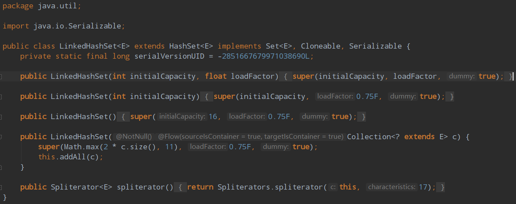Click the Spliterators class reference
The width and height of the screenshot is (516, 204).
click(244, 187)
